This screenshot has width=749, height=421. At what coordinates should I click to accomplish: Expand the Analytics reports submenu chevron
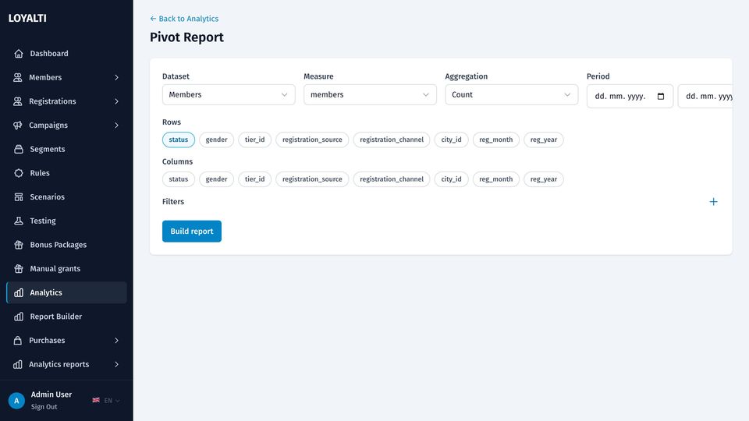pyautogui.click(x=116, y=364)
